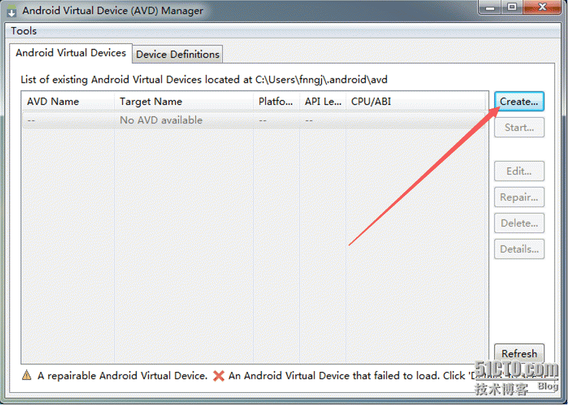Select the 'No AVD available' row

click(x=253, y=120)
